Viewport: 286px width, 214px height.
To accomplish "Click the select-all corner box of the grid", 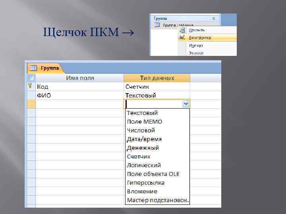I will 31,78.
